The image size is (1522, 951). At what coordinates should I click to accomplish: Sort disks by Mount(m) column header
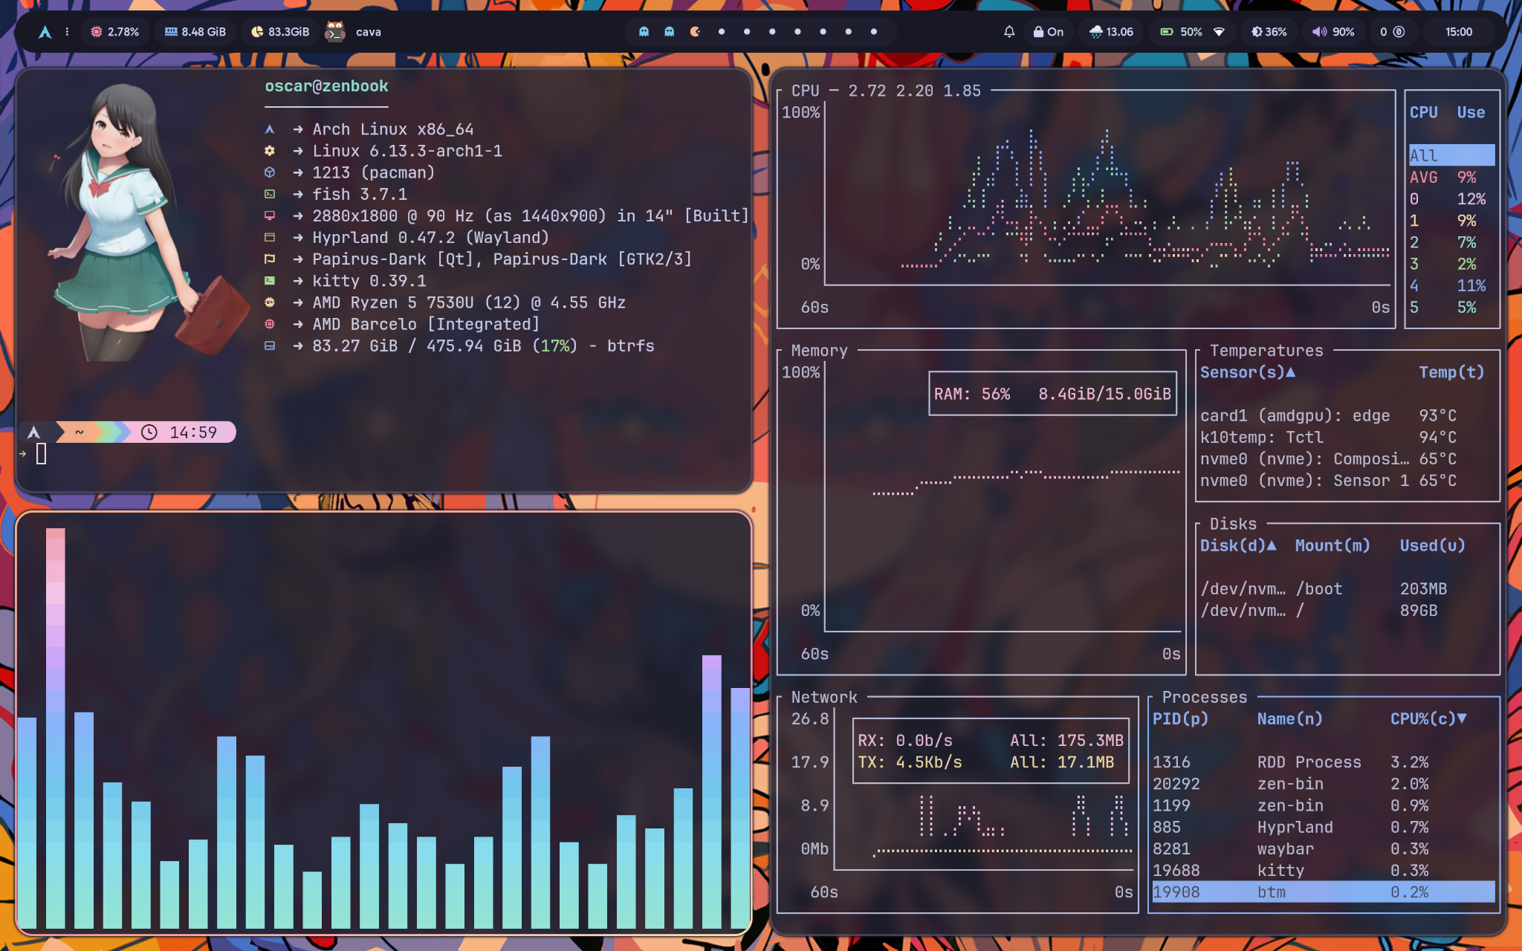point(1332,545)
